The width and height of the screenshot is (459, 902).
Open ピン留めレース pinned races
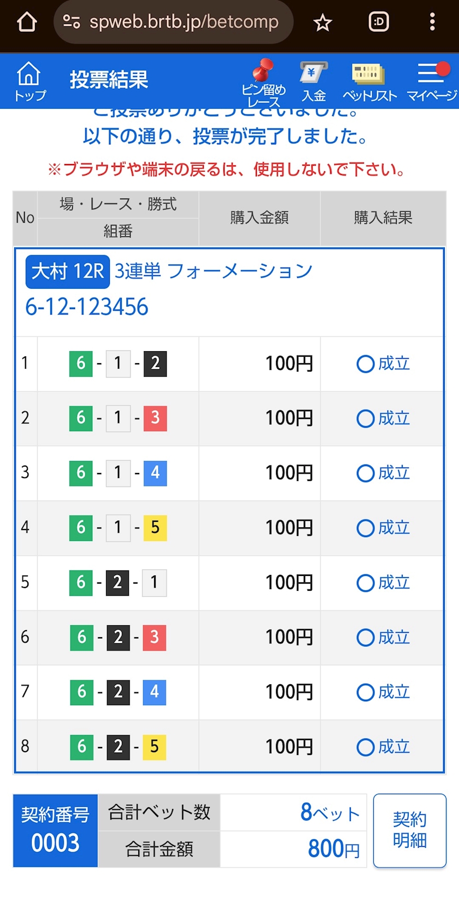263,83
